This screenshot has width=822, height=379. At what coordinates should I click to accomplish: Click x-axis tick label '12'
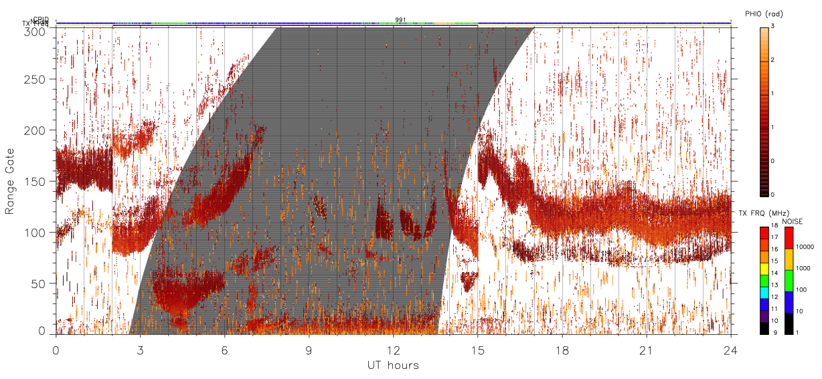pyautogui.click(x=394, y=350)
